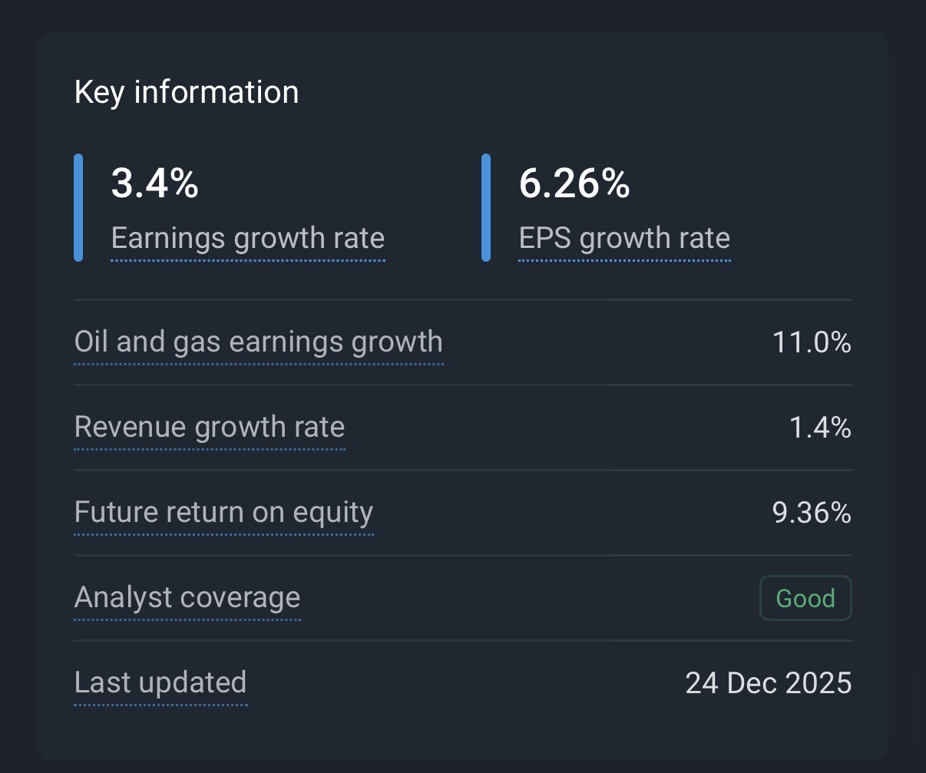926x773 pixels.
Task: Click the Earnings growth rate link
Action: coord(247,239)
